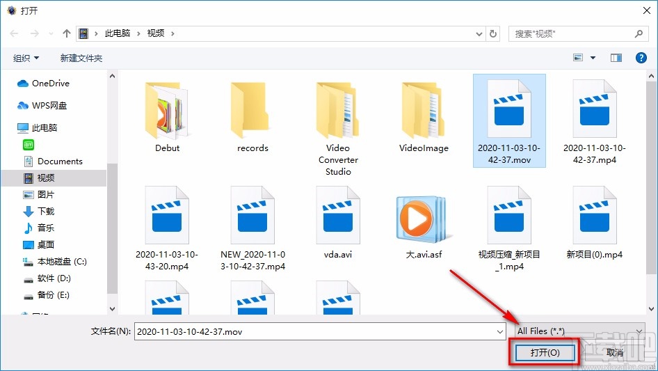Screen dimensions: 658x371
Task: Go back using the back arrow
Action: pos(14,33)
